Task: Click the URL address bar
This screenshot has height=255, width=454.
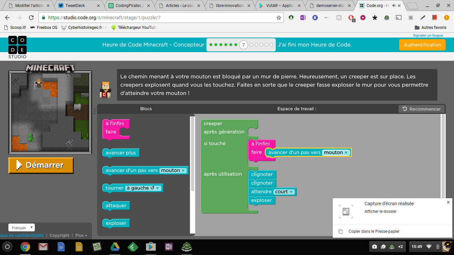Action: pyautogui.click(x=161, y=18)
